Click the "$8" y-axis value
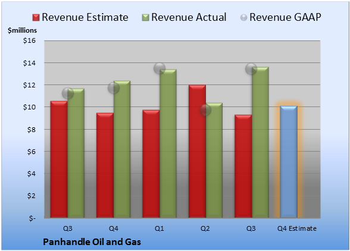This screenshot has width=350, height=251. [32, 130]
